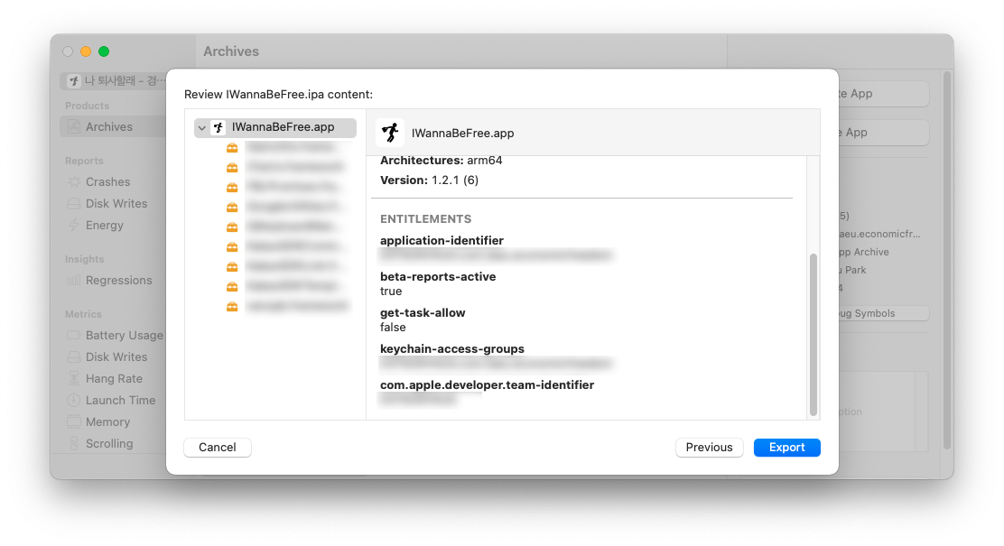Select the ninth framework toolbox icon
This screenshot has width=1004, height=546.
(232, 307)
